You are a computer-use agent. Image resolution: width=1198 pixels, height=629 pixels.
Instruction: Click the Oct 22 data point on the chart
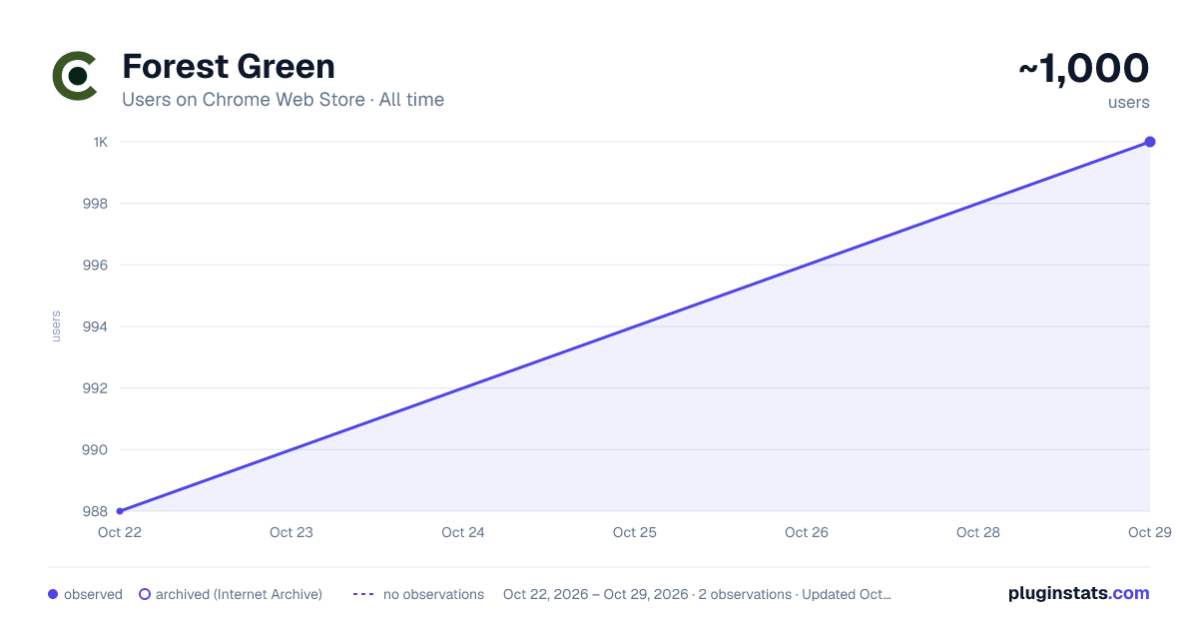120,511
